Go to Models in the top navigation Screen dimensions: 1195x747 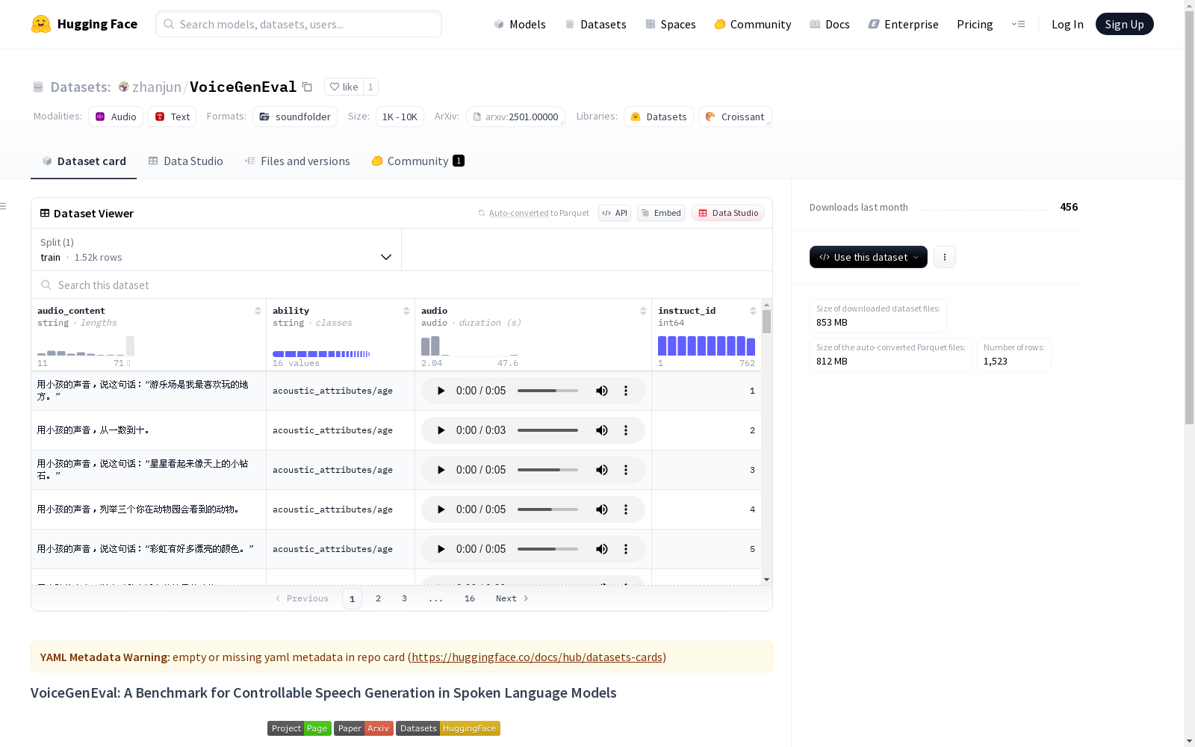(x=520, y=24)
